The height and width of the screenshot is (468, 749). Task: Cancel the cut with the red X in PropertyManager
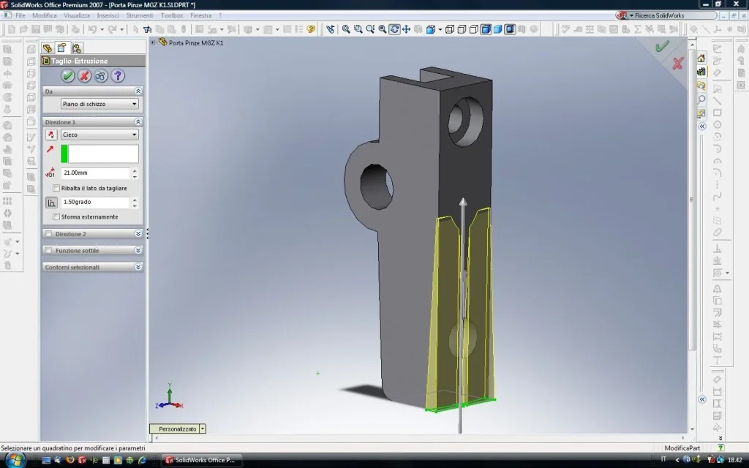pos(84,76)
